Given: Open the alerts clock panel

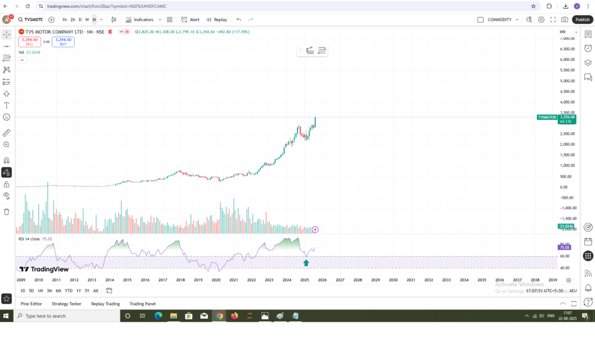Looking at the screenshot, I should point(588,48).
